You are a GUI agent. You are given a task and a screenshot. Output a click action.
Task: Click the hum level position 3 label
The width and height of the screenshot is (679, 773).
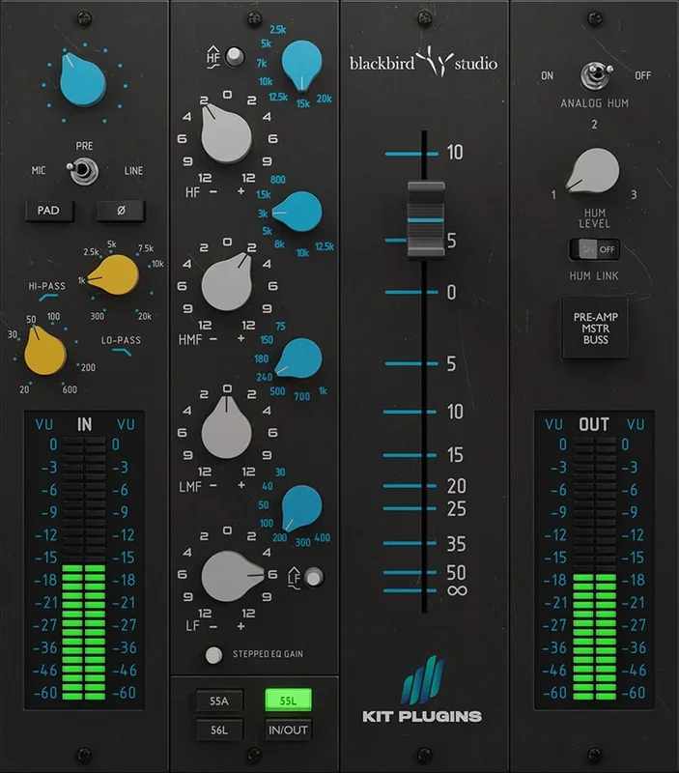[635, 195]
